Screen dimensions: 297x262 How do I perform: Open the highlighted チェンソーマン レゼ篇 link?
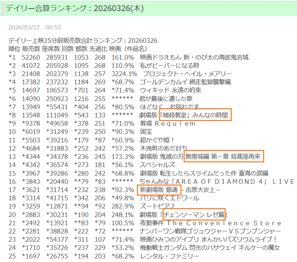tap(194, 215)
